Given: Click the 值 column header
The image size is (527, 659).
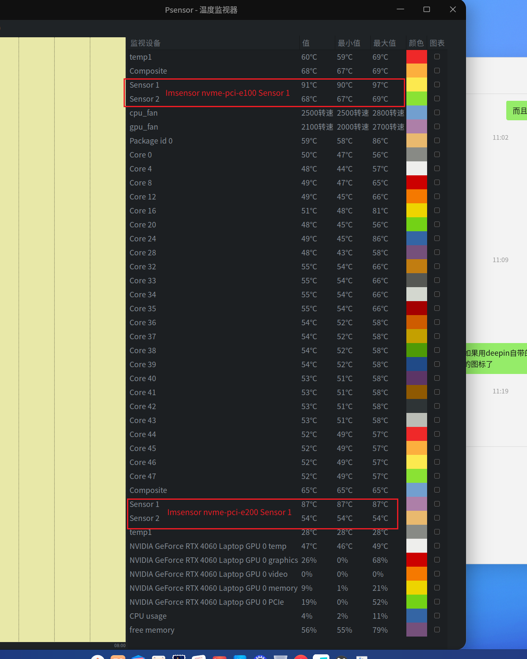Looking at the screenshot, I should 306,43.
